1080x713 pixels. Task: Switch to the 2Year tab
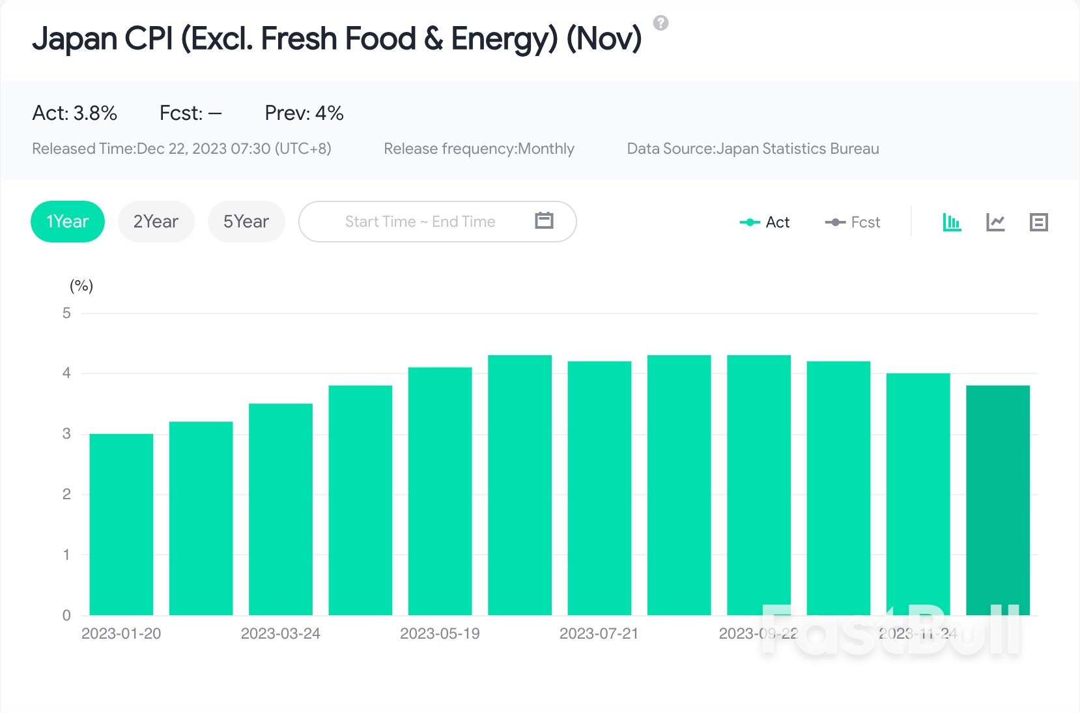coord(156,222)
